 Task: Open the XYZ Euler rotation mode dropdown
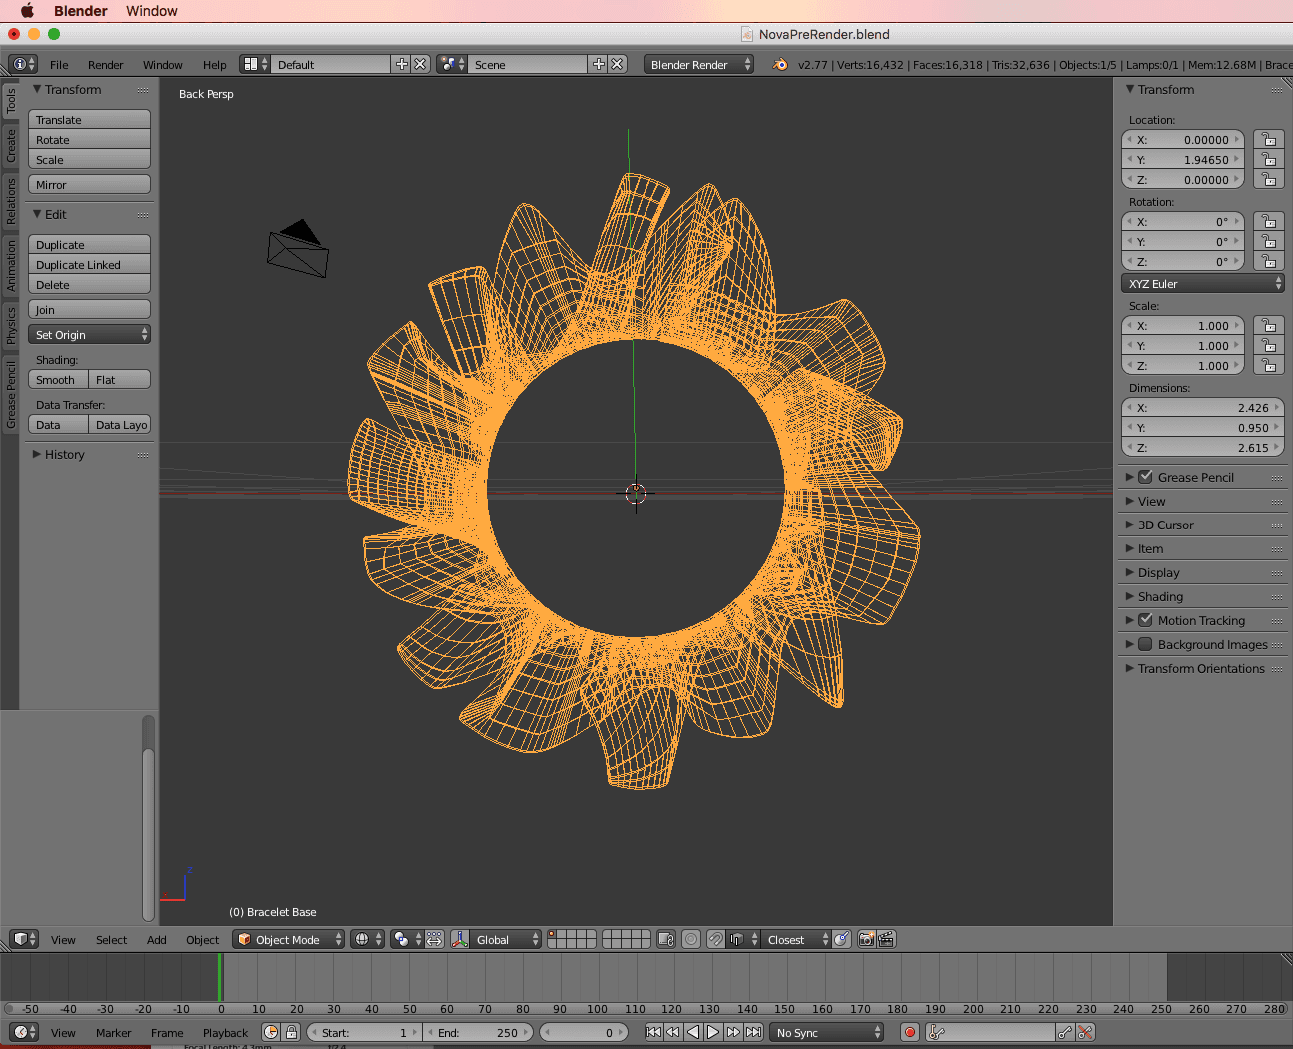pos(1202,284)
